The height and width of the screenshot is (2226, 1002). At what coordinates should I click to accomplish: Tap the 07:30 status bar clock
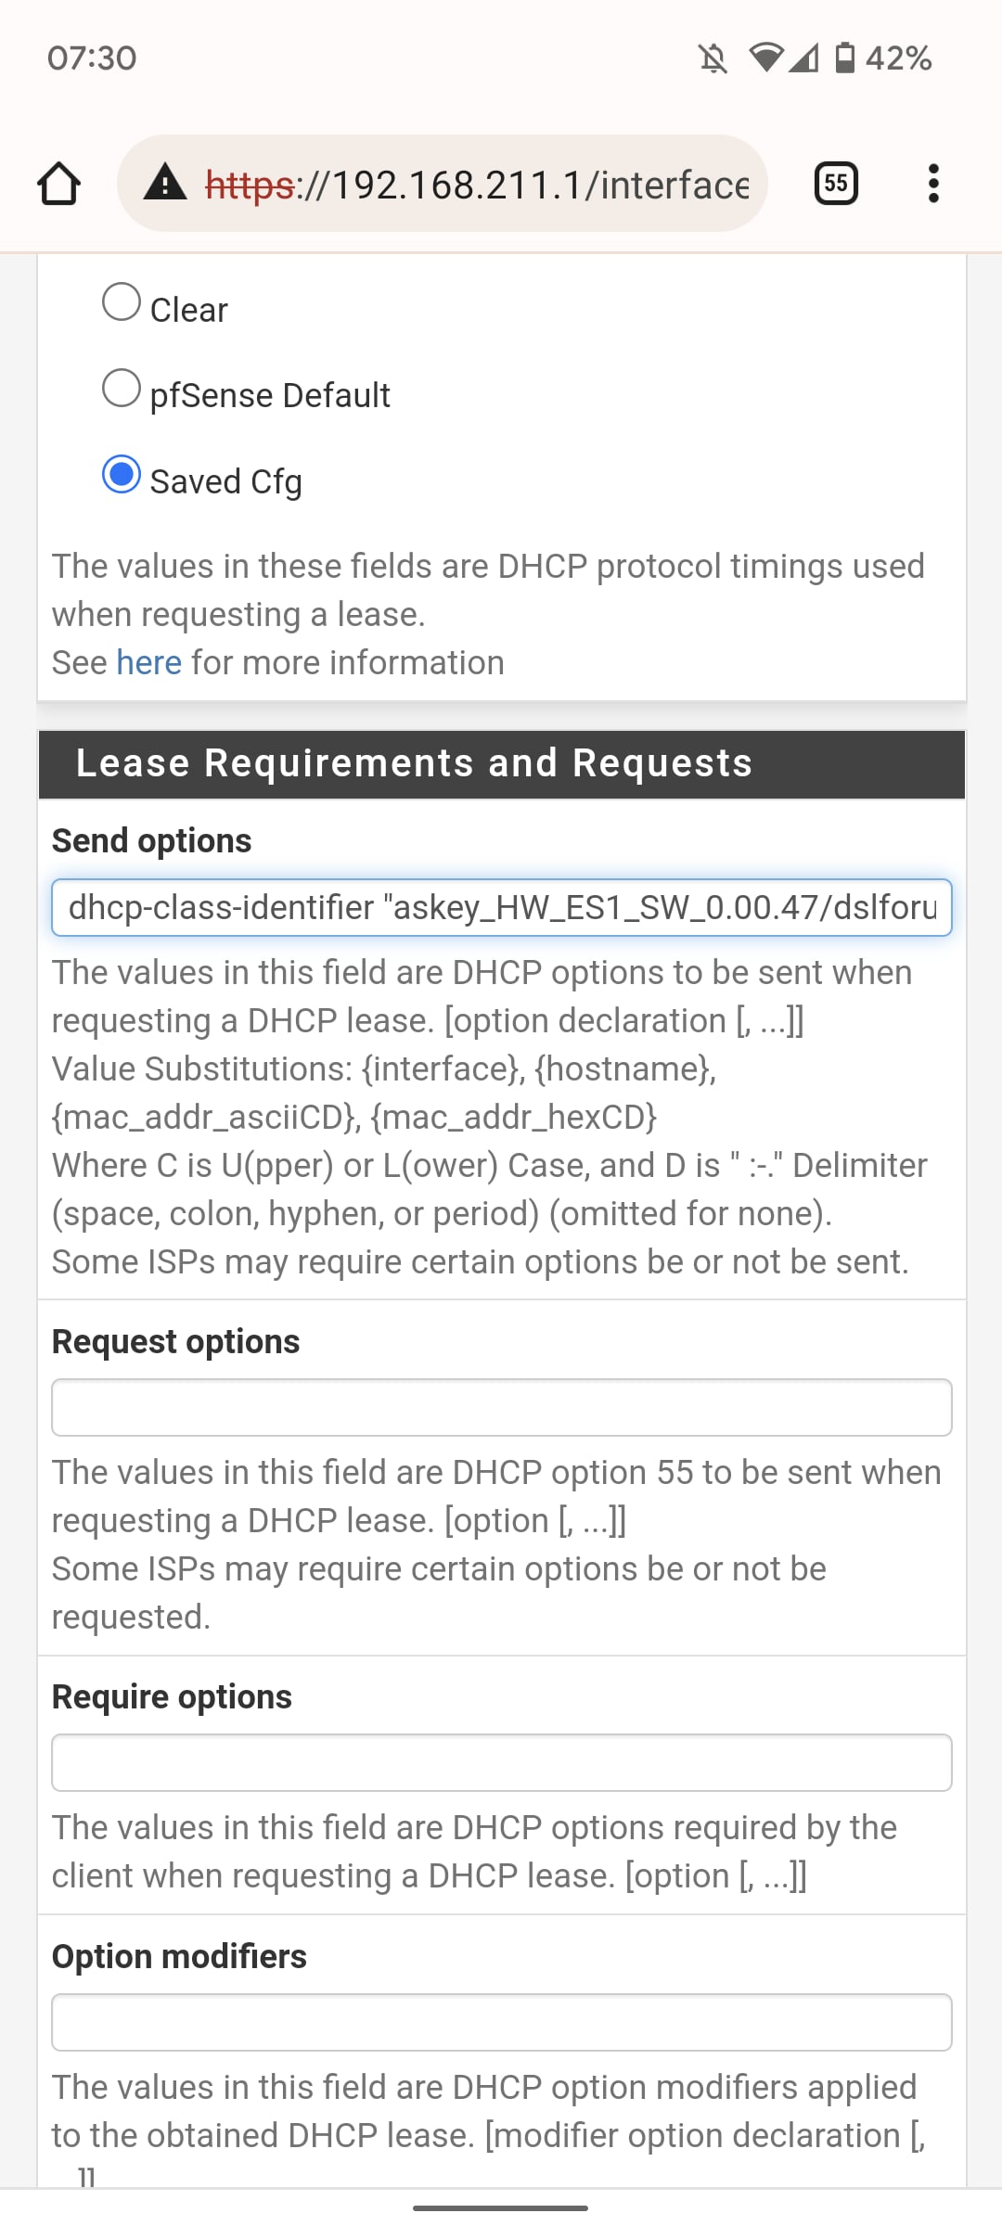tap(92, 58)
